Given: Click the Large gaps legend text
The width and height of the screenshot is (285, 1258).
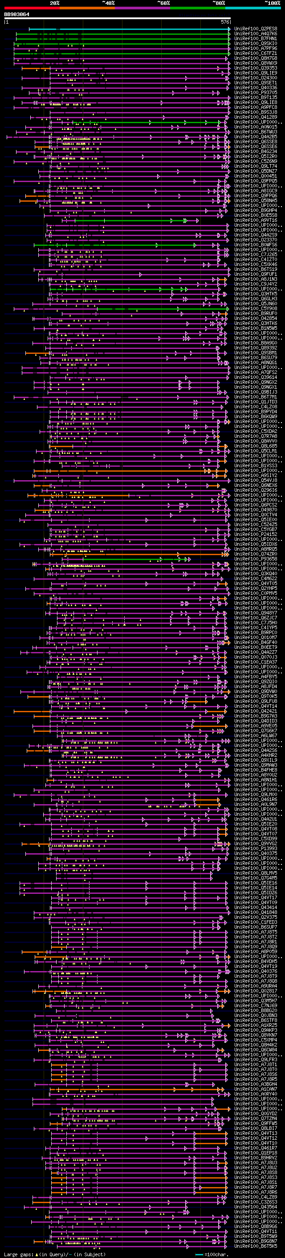Looking at the screenshot, I should [x=55, y=1254].
